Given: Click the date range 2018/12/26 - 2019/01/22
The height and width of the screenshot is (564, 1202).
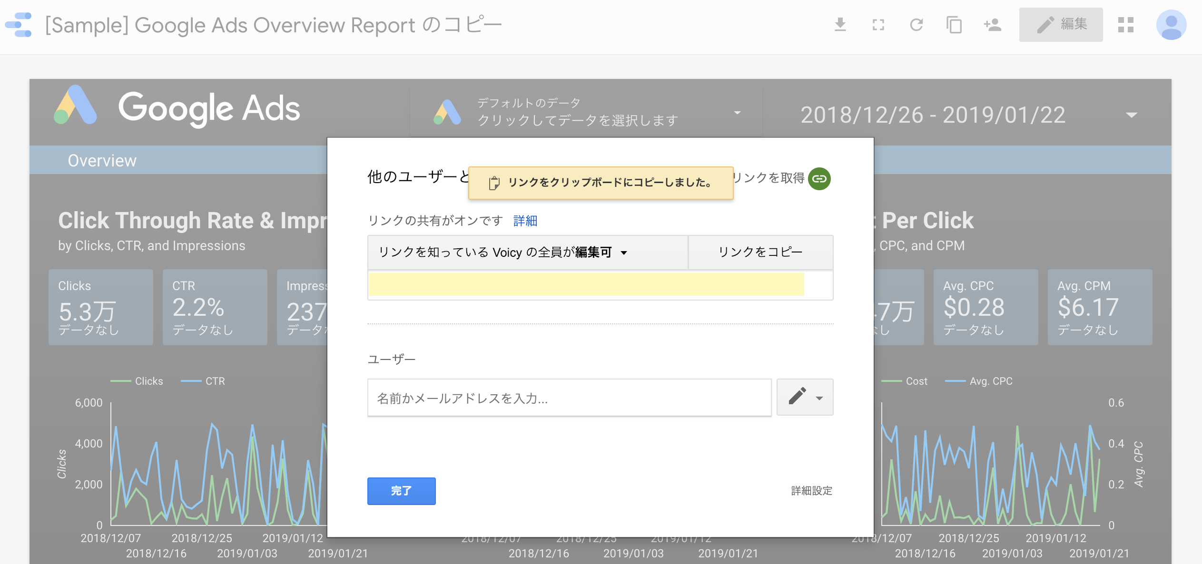Looking at the screenshot, I should point(933,115).
